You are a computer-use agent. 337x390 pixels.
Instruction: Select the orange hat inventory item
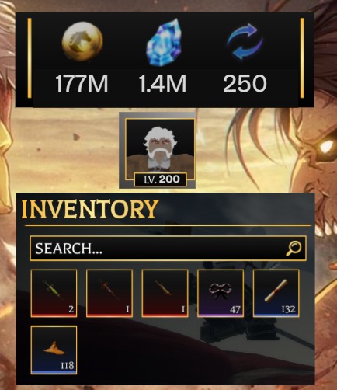54,350
